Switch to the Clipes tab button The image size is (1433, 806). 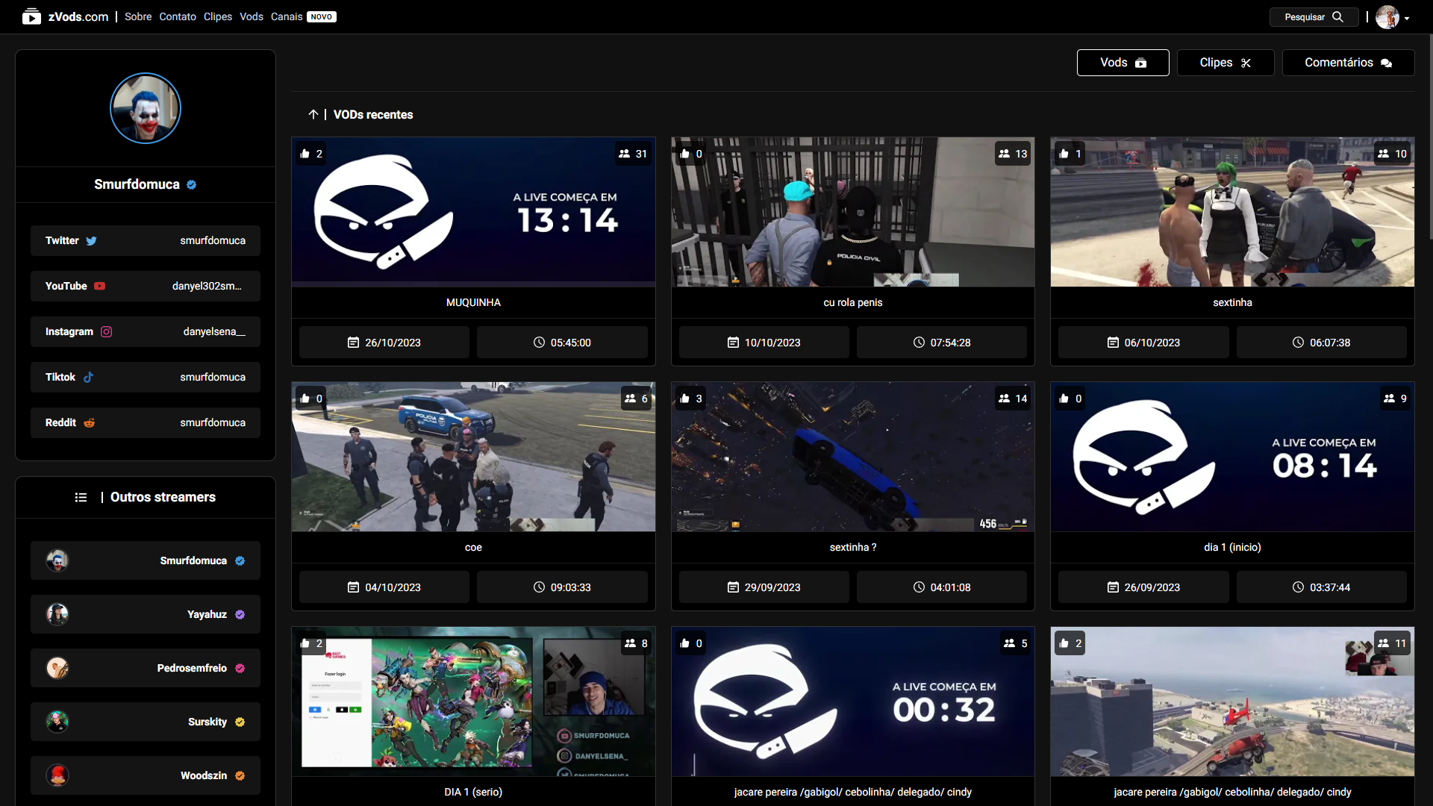[1225, 63]
